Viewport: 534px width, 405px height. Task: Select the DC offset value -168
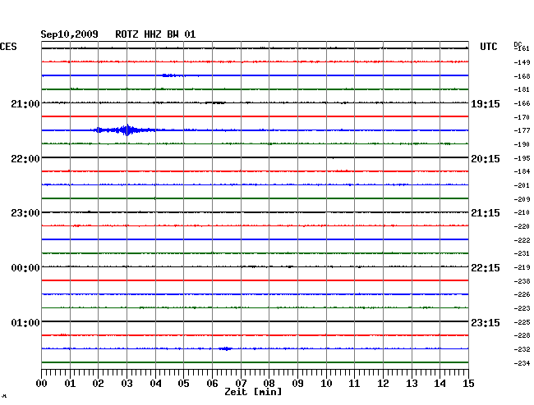point(522,76)
